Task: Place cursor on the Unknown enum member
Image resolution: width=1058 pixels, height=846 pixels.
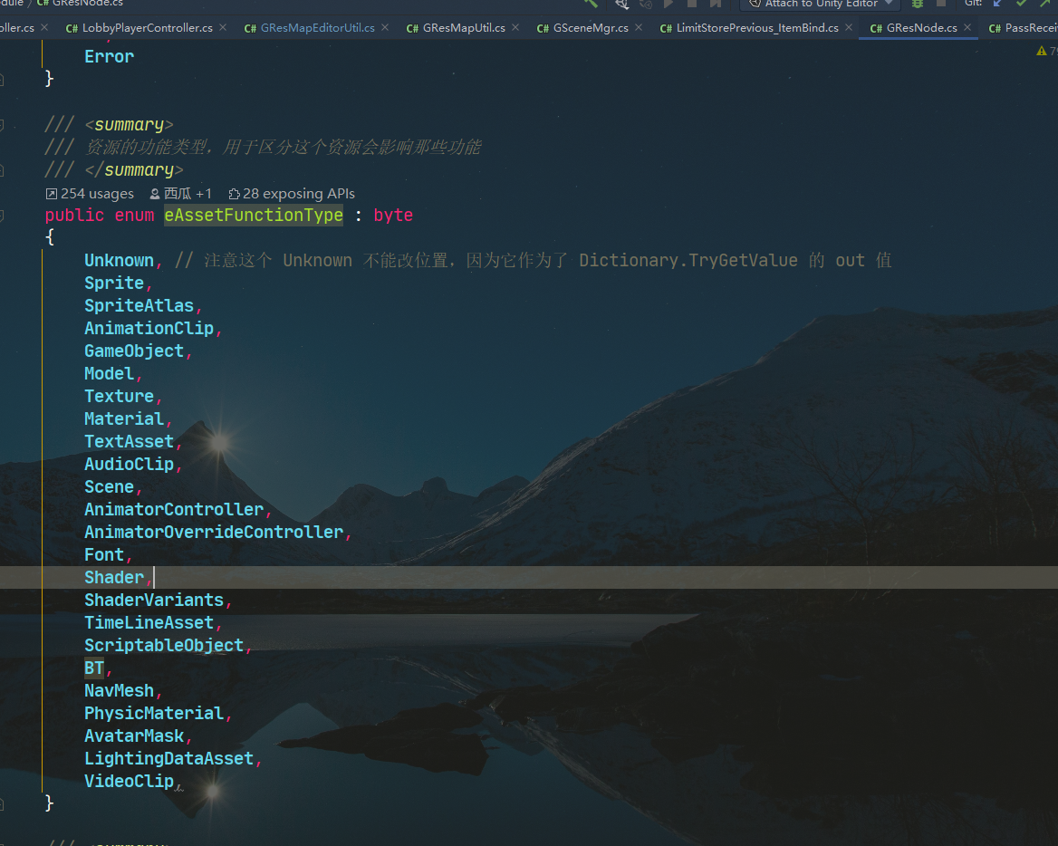Action: point(119,260)
